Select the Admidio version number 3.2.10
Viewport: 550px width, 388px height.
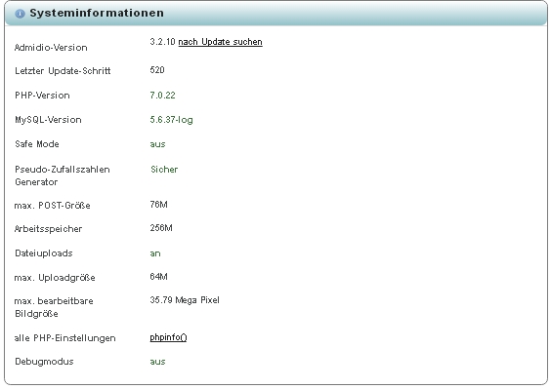pos(162,42)
